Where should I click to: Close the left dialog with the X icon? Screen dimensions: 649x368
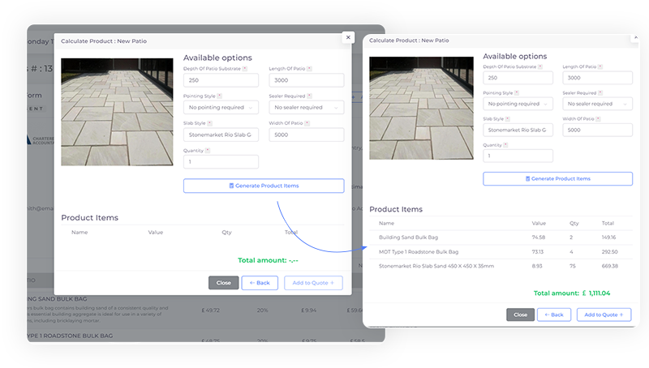pos(348,37)
